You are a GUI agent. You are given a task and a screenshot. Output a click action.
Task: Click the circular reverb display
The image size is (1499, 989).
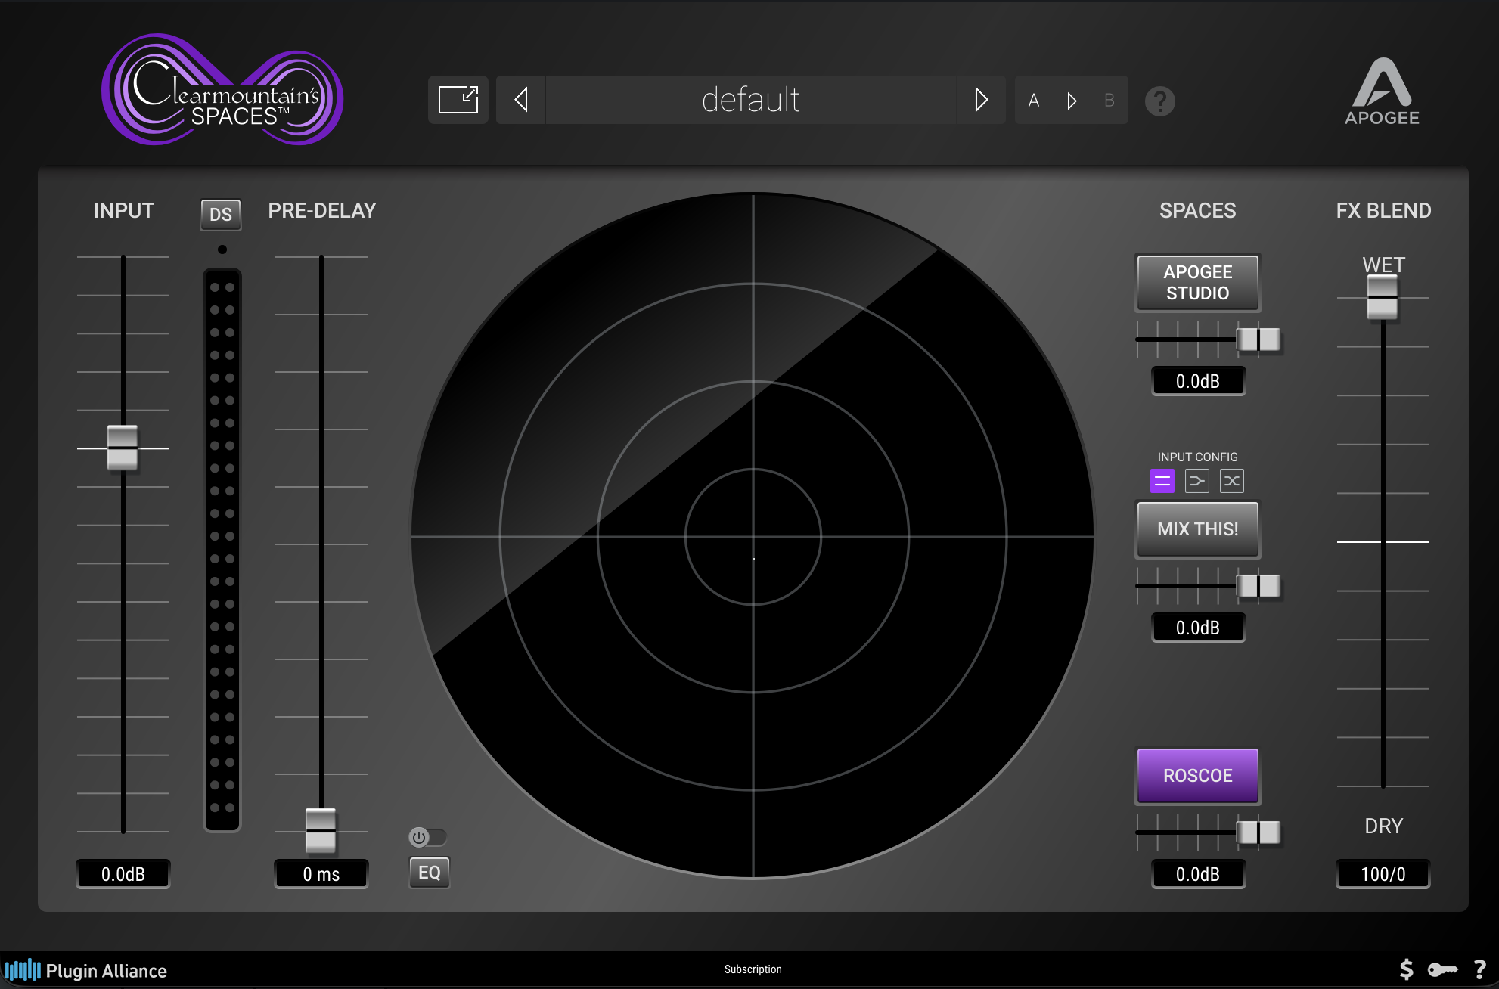[753, 536]
